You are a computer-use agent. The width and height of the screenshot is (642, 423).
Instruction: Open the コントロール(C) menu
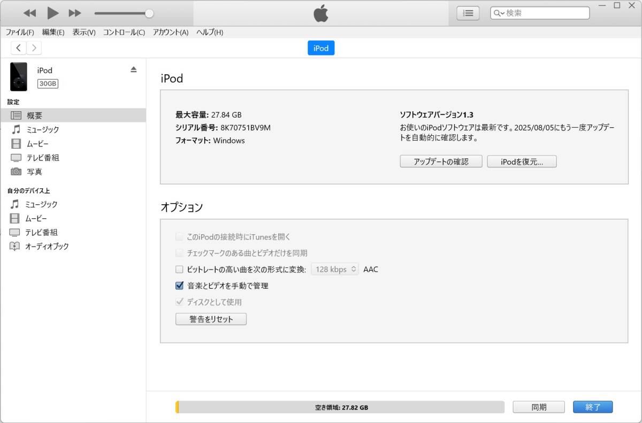(x=124, y=32)
